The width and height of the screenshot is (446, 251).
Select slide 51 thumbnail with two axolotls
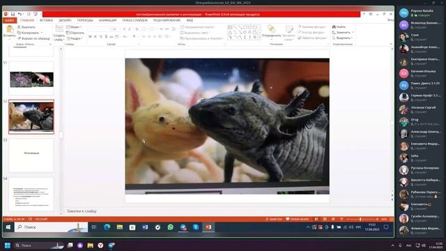31,78
